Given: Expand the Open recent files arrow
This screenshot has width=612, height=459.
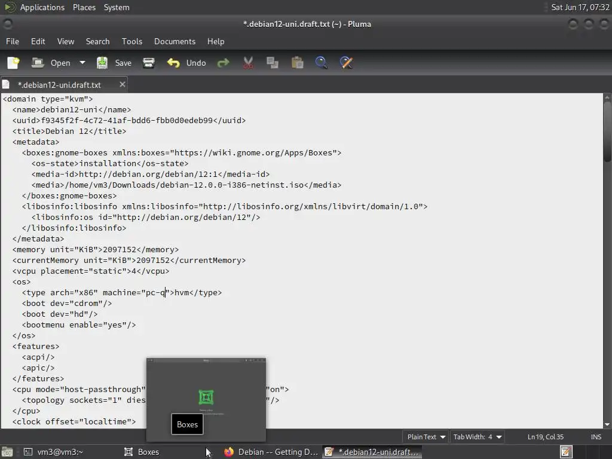Looking at the screenshot, I should pyautogui.click(x=82, y=63).
